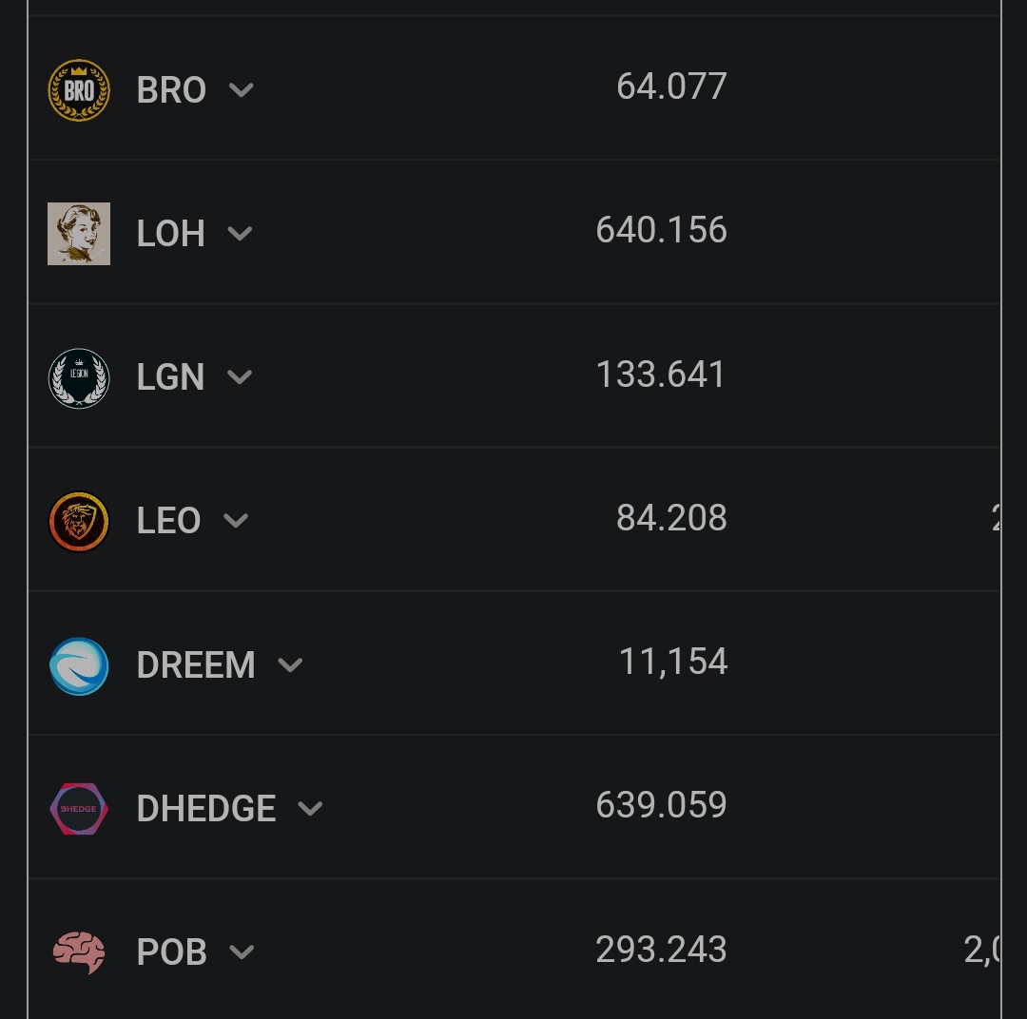Click the LEO lion token icon

coord(79,522)
